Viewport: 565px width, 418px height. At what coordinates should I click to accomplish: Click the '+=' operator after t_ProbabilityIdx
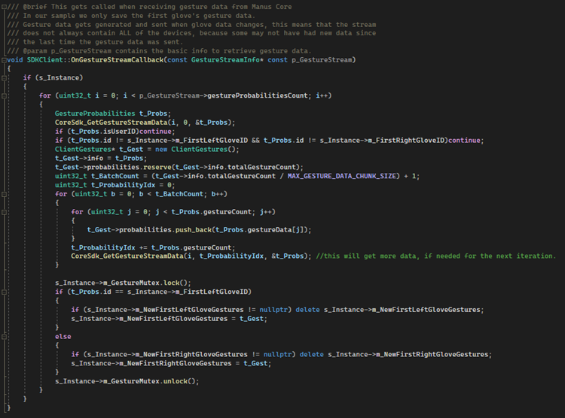click(x=143, y=247)
